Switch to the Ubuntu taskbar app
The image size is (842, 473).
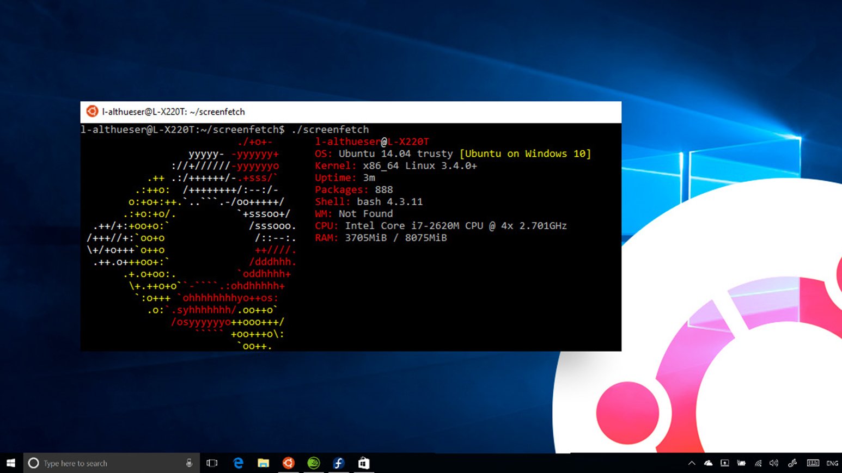289,463
